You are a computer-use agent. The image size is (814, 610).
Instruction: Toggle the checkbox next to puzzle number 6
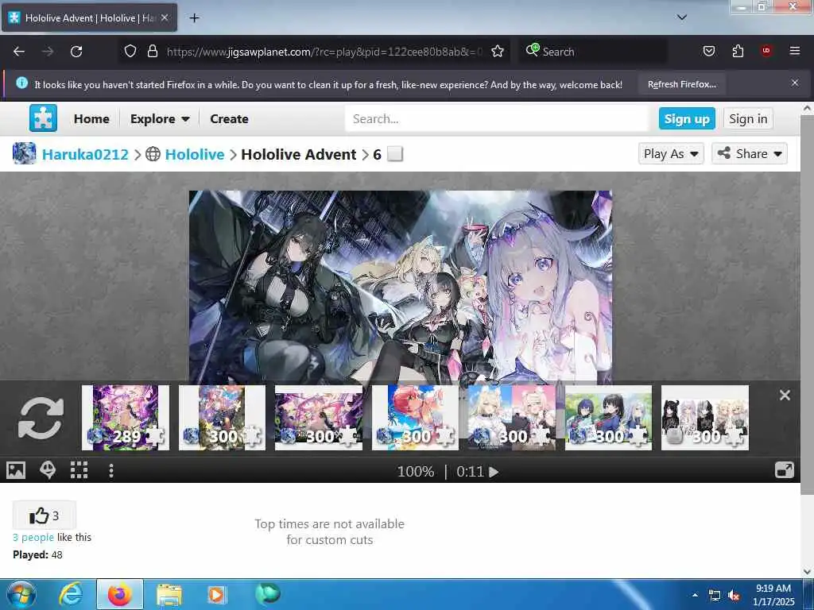[395, 154]
